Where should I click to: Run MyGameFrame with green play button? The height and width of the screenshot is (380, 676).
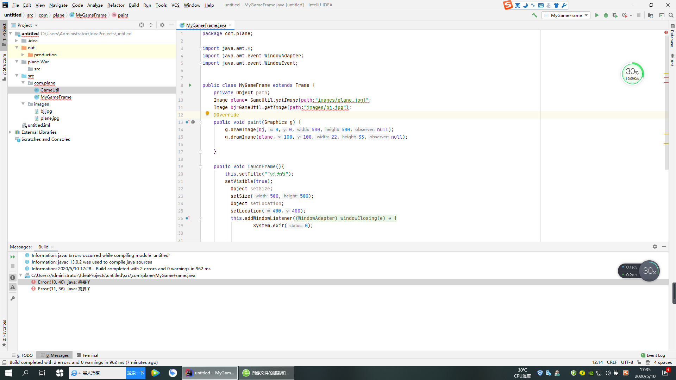tap(597, 15)
